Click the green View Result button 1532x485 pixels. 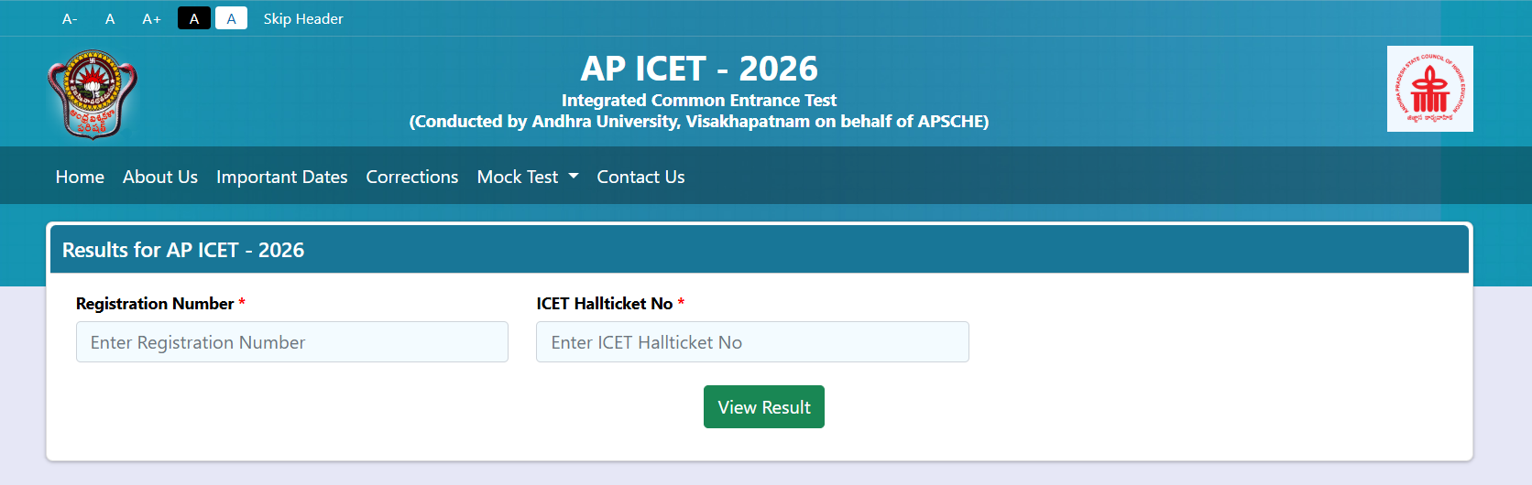pos(764,407)
